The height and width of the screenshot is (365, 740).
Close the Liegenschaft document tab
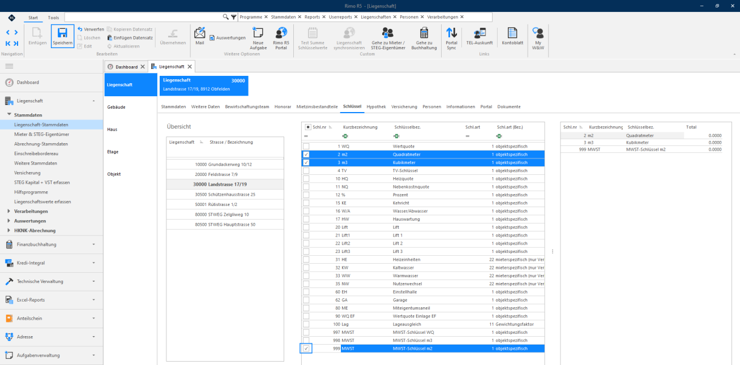(x=190, y=67)
